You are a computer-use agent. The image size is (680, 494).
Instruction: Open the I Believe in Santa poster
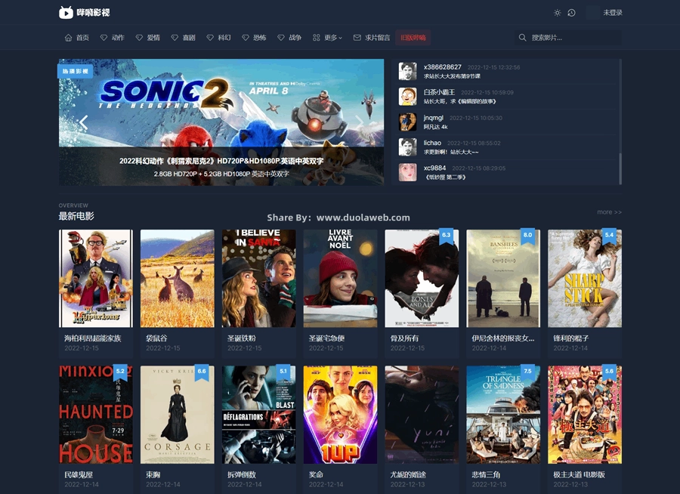click(x=259, y=279)
